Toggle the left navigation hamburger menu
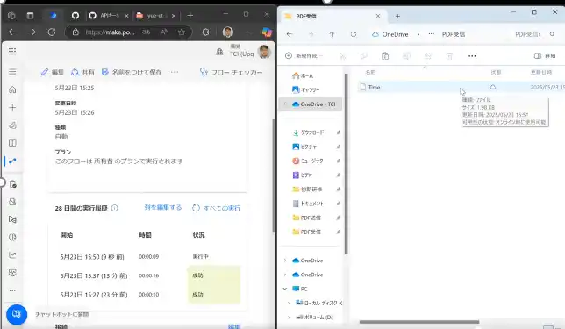 click(12, 72)
